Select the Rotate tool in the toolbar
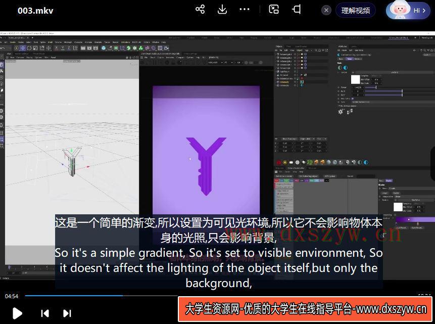The height and width of the screenshot is (324, 435). [29, 48]
